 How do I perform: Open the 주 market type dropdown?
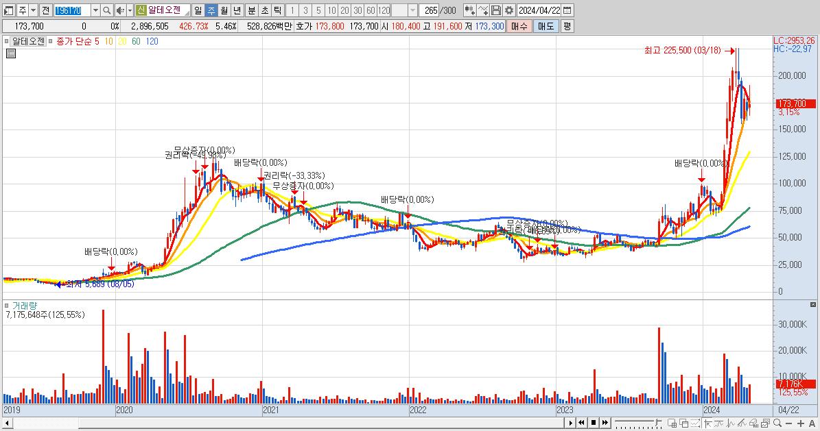click(34, 10)
